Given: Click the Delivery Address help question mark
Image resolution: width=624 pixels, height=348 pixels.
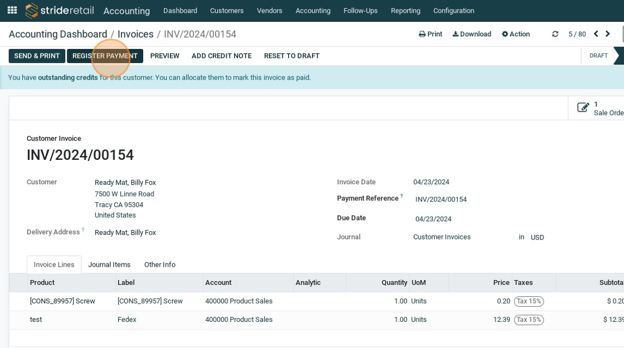Looking at the screenshot, I should 83,229.
